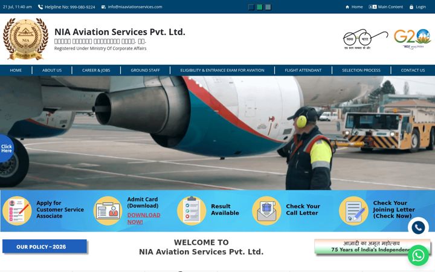Click the NIA Aviation Services Pvt. Ltd. title

pos(120,32)
